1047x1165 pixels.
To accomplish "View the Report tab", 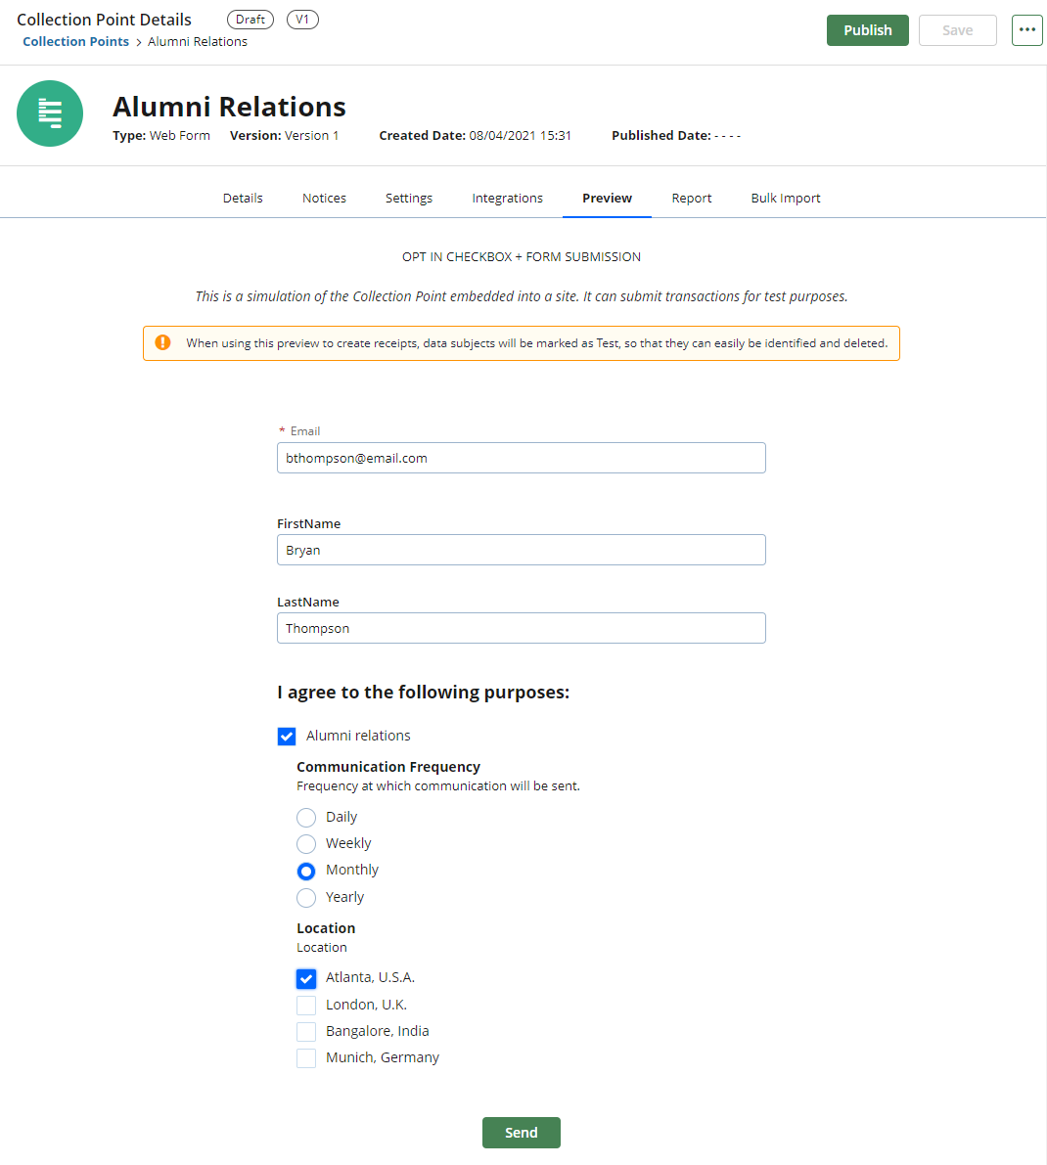I will pos(692,199).
